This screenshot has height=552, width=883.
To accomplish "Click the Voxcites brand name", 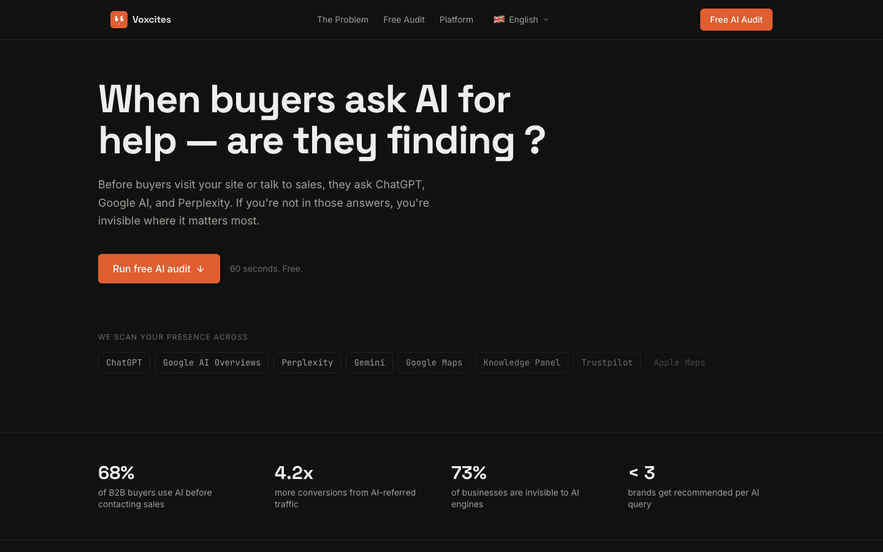I will [151, 20].
